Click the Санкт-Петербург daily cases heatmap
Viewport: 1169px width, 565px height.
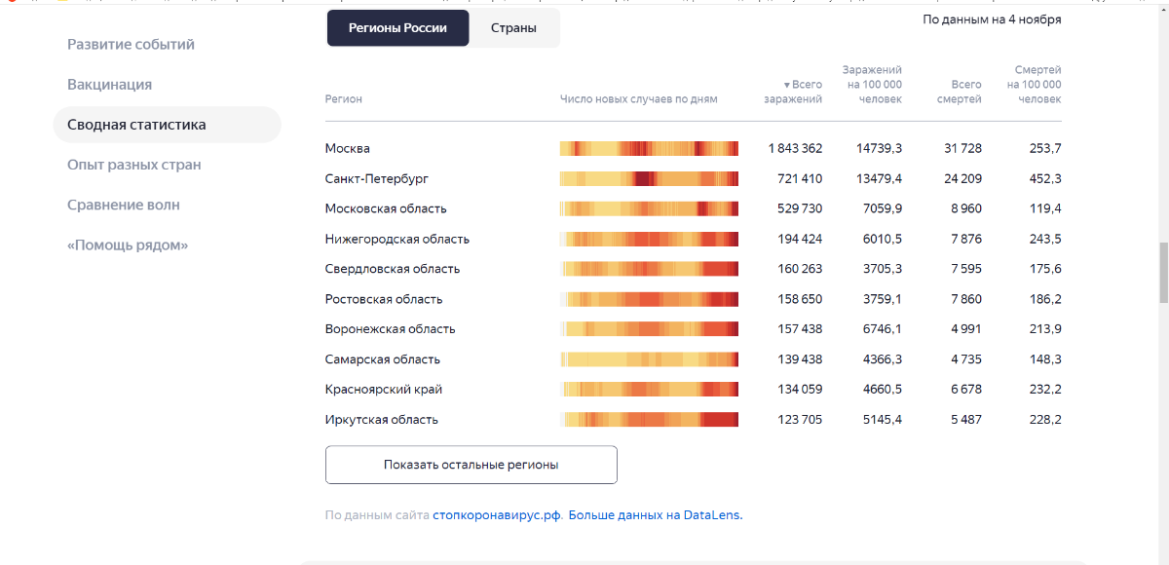[x=649, y=178]
